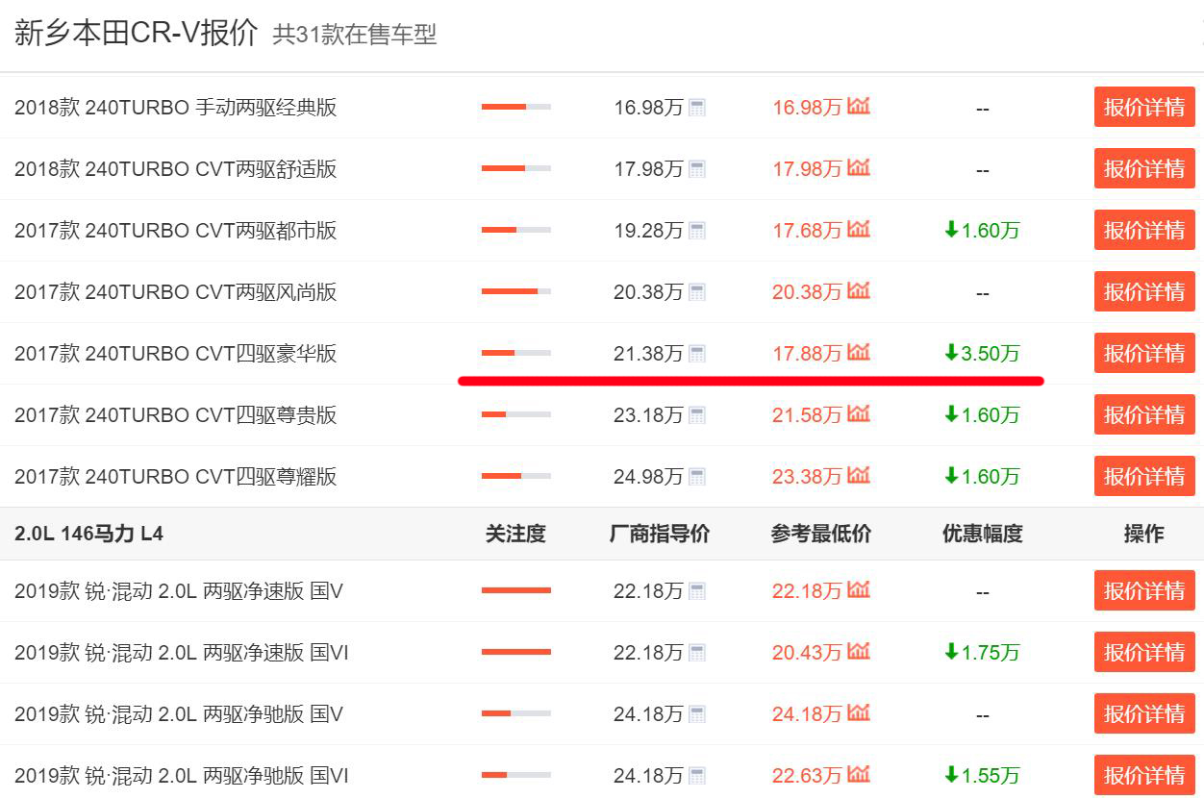This screenshot has height=798, width=1204.
Task: Click 报价详情 for 2017款 CVT两驱风尚版
Action: (1144, 291)
